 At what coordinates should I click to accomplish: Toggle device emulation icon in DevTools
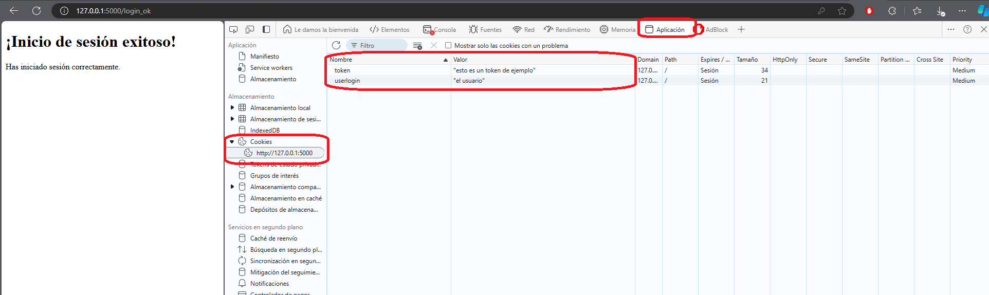[x=250, y=29]
